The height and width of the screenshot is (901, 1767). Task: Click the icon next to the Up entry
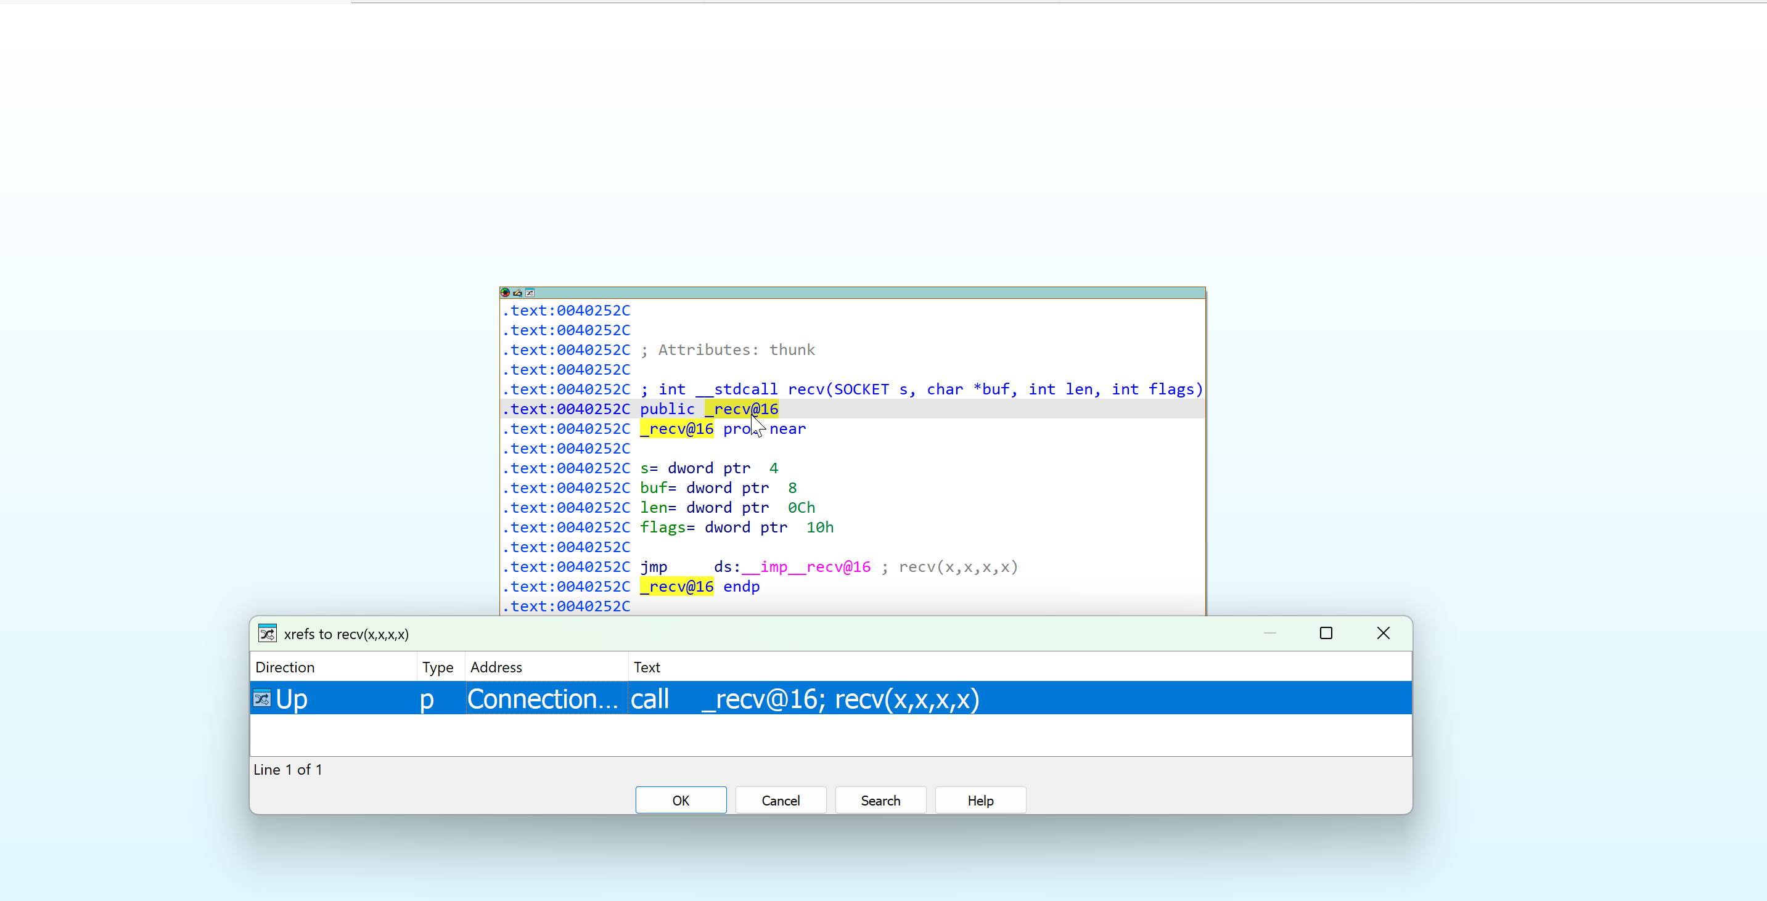(x=261, y=698)
